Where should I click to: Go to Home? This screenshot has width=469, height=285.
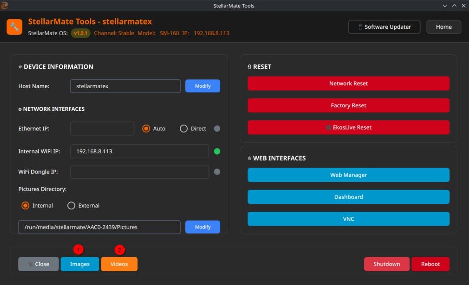[444, 27]
